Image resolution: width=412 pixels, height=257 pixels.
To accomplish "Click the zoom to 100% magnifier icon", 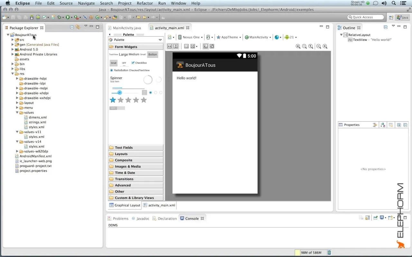I will point(311,46).
